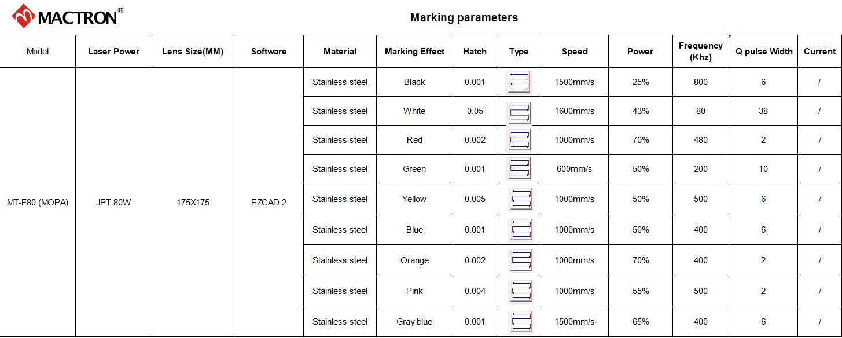
Task: Click the hatch type icon in White row
Action: click(x=519, y=112)
